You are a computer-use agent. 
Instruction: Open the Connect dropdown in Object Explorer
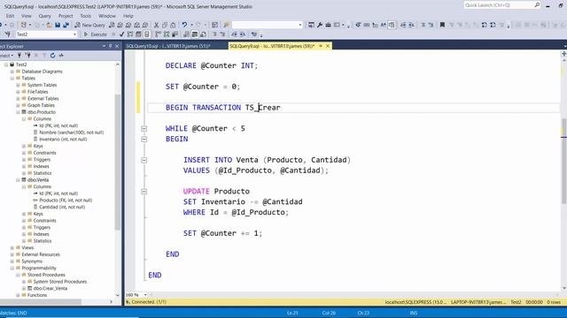click(6, 56)
